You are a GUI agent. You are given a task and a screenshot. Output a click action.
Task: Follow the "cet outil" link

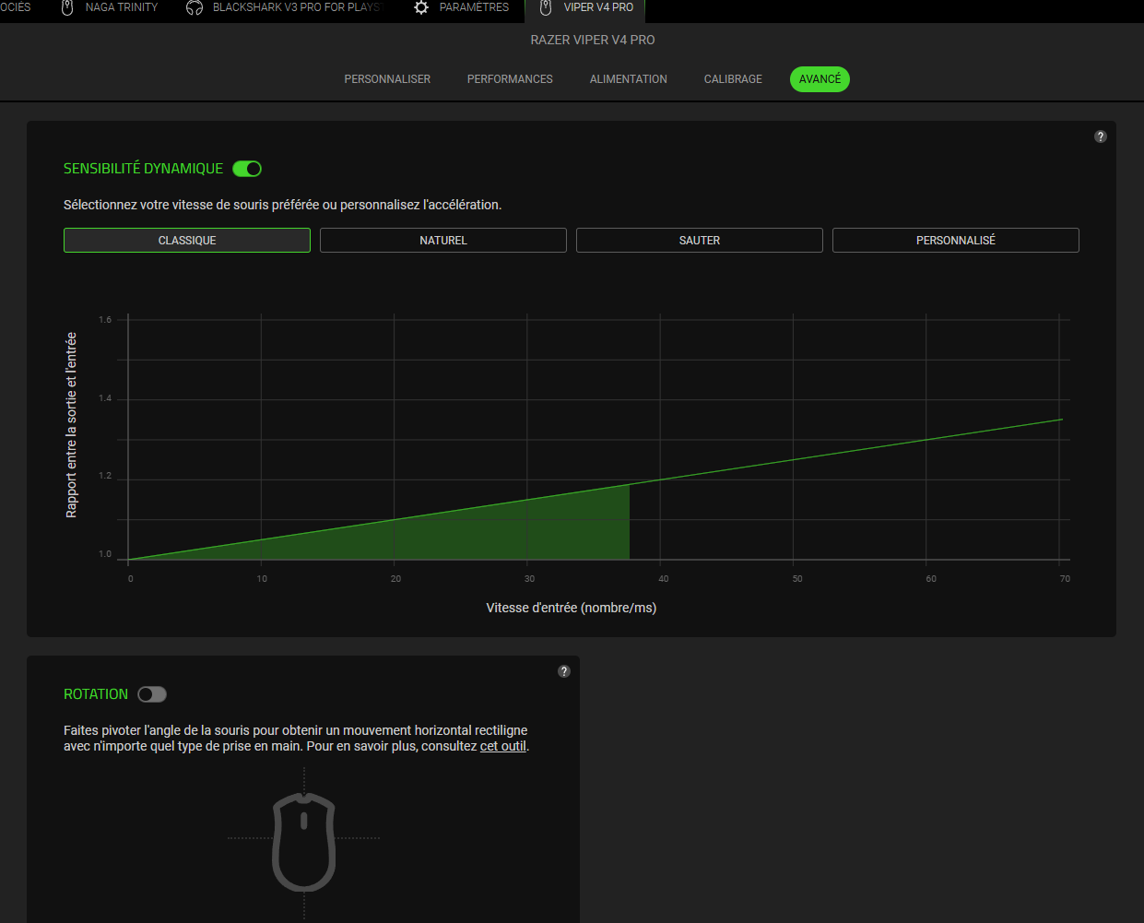click(x=503, y=746)
